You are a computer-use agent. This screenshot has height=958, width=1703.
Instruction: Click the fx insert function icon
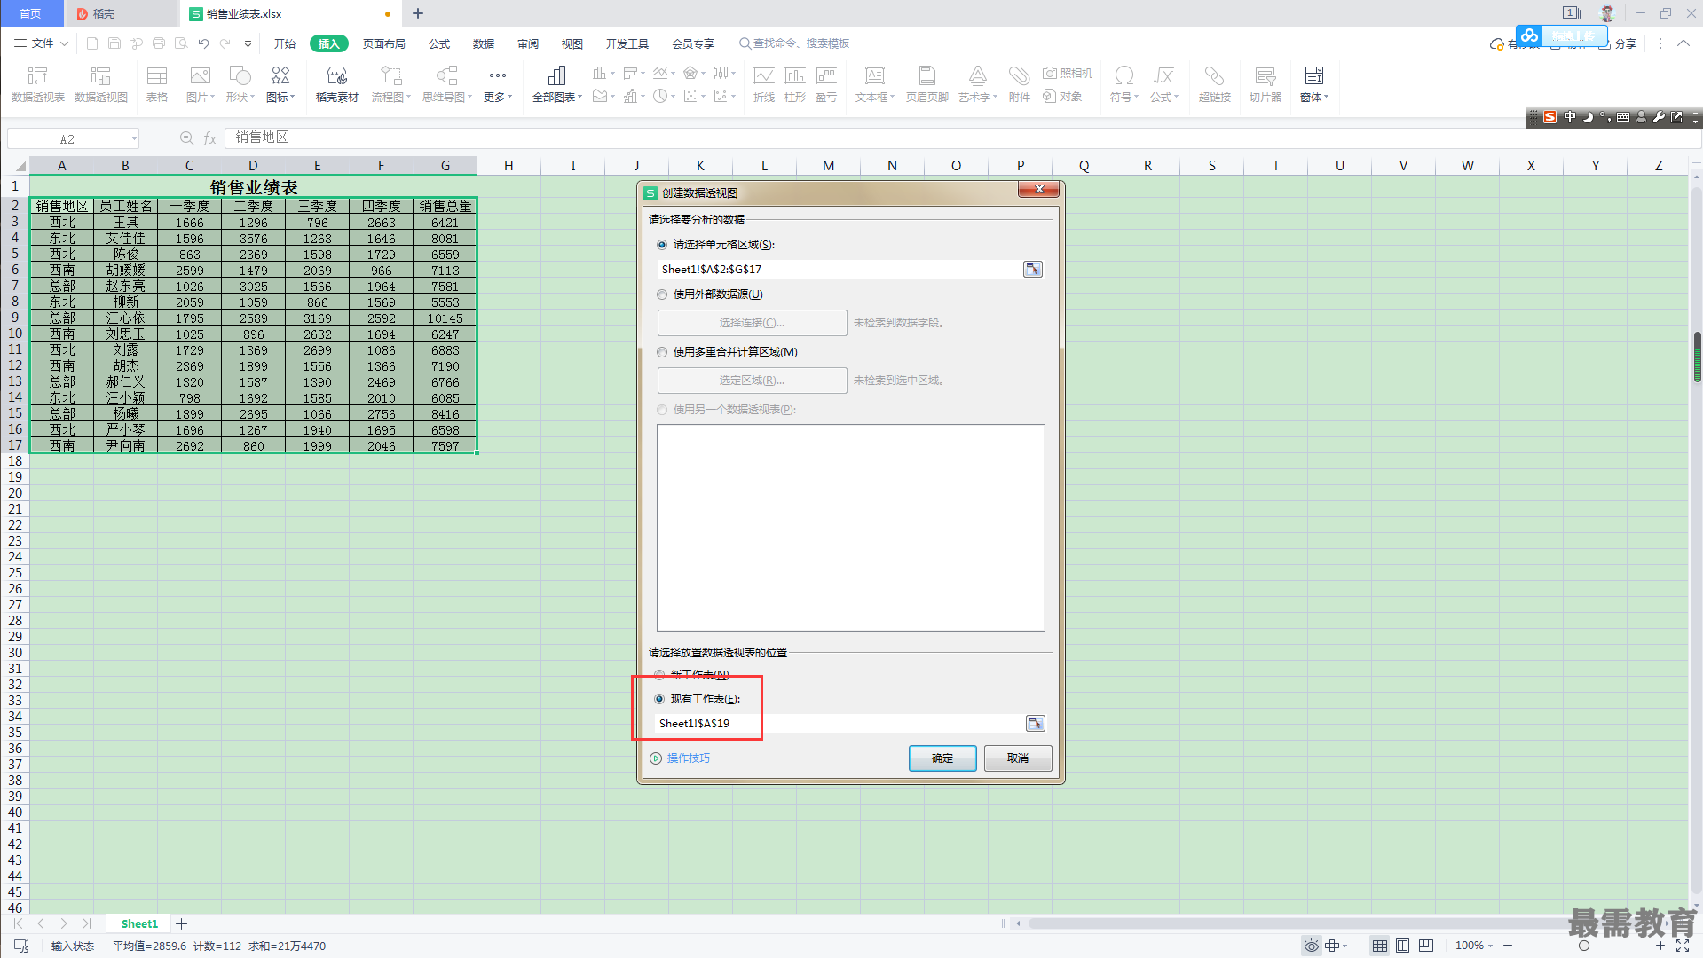pos(210,137)
